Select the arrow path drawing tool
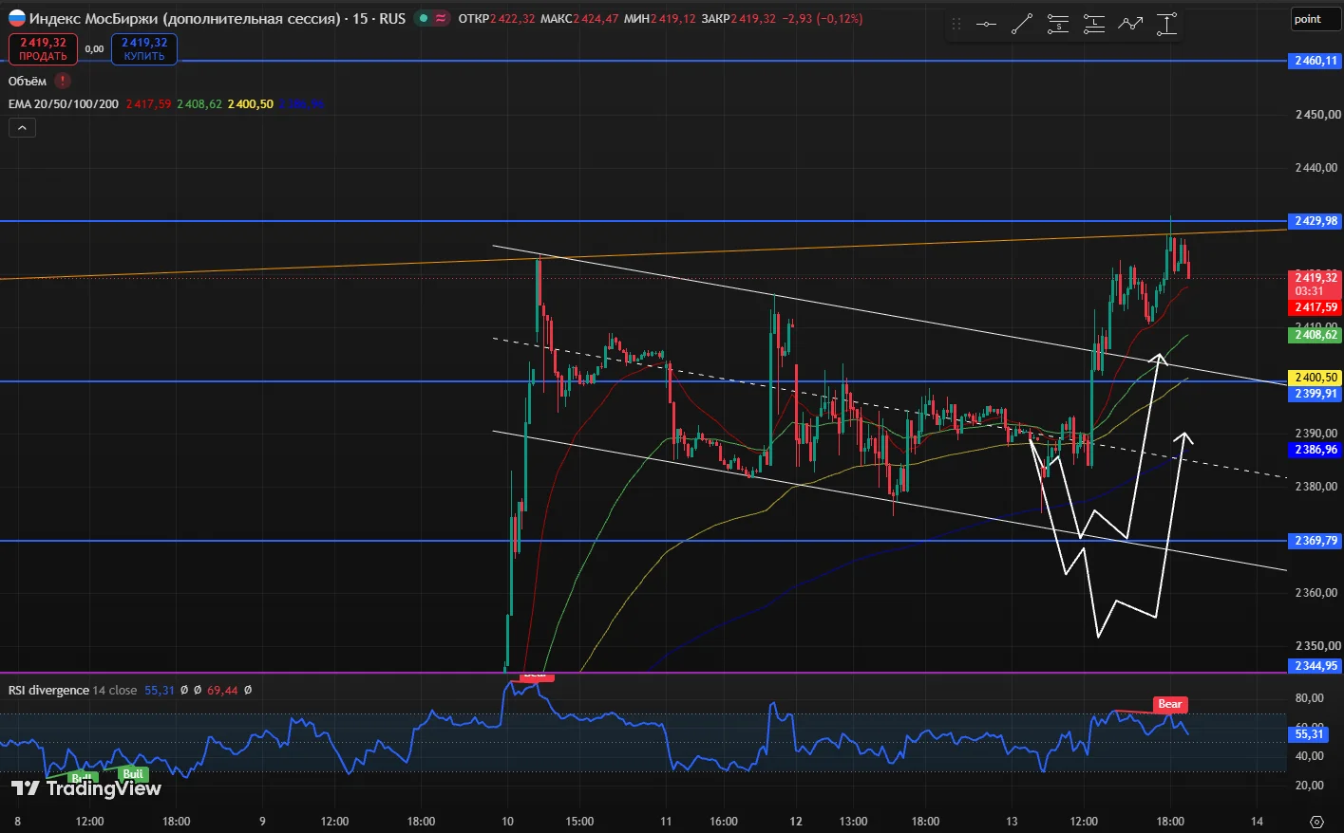The image size is (1344, 833). pos(1130,25)
